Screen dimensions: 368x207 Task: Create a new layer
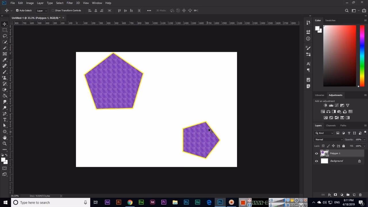coord(354,195)
